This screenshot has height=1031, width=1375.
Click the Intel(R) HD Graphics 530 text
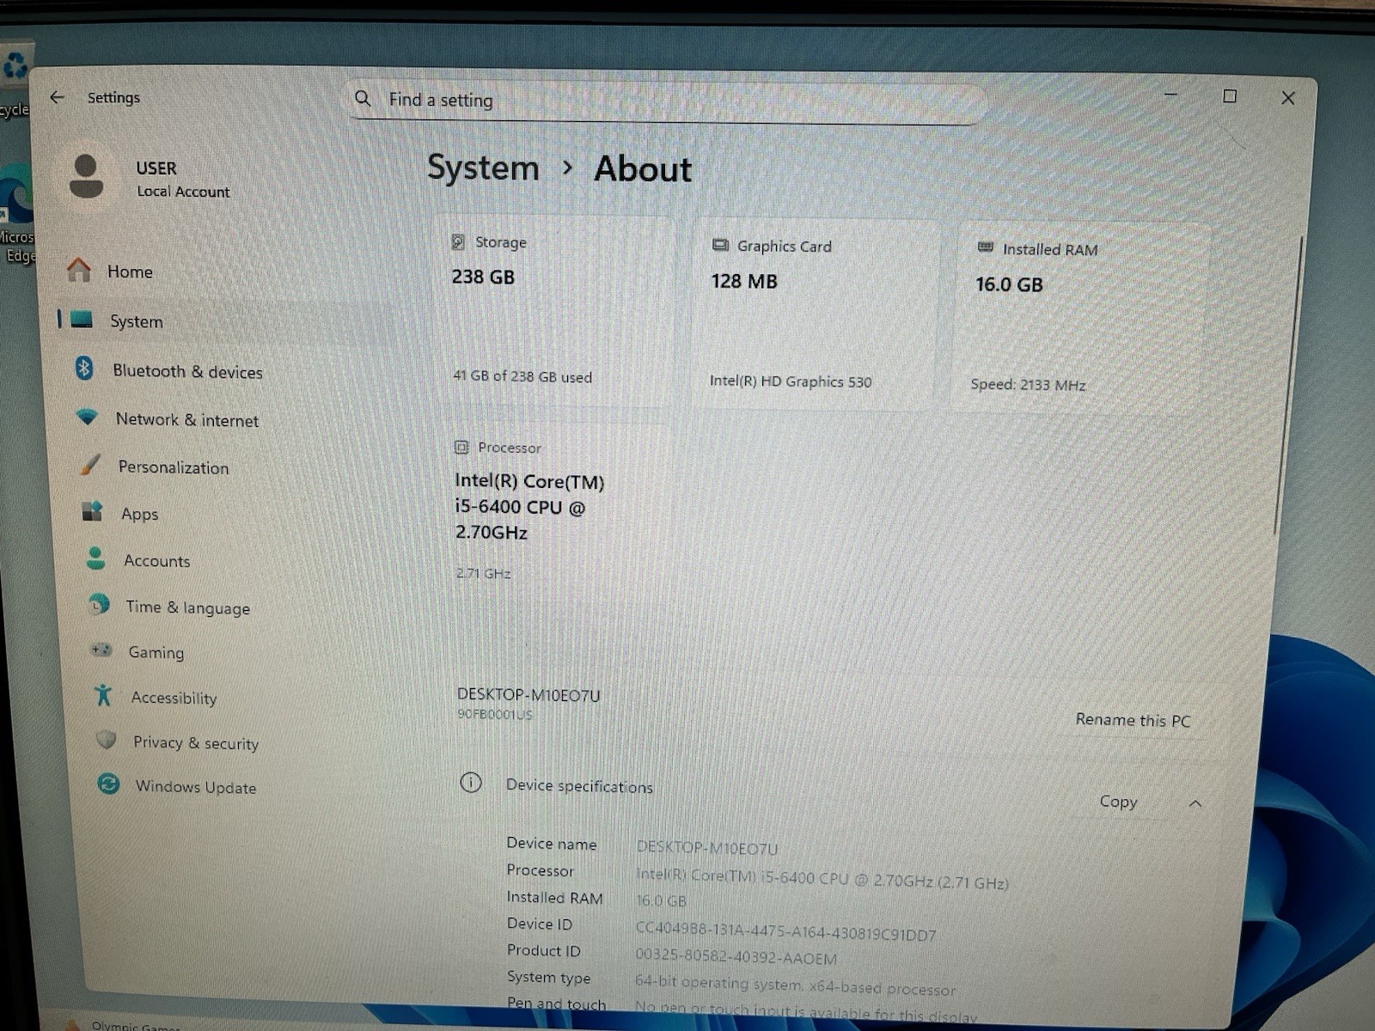(791, 381)
